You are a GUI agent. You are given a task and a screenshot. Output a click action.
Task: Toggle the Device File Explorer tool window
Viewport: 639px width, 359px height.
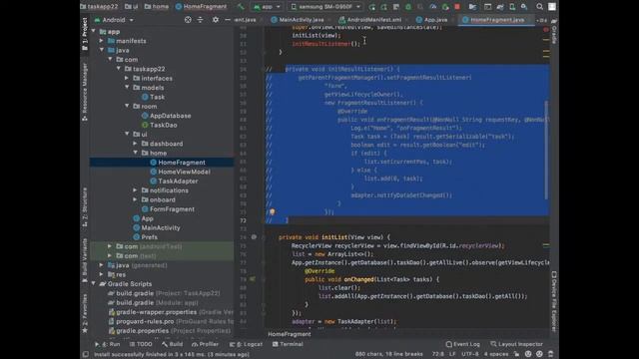[554, 301]
